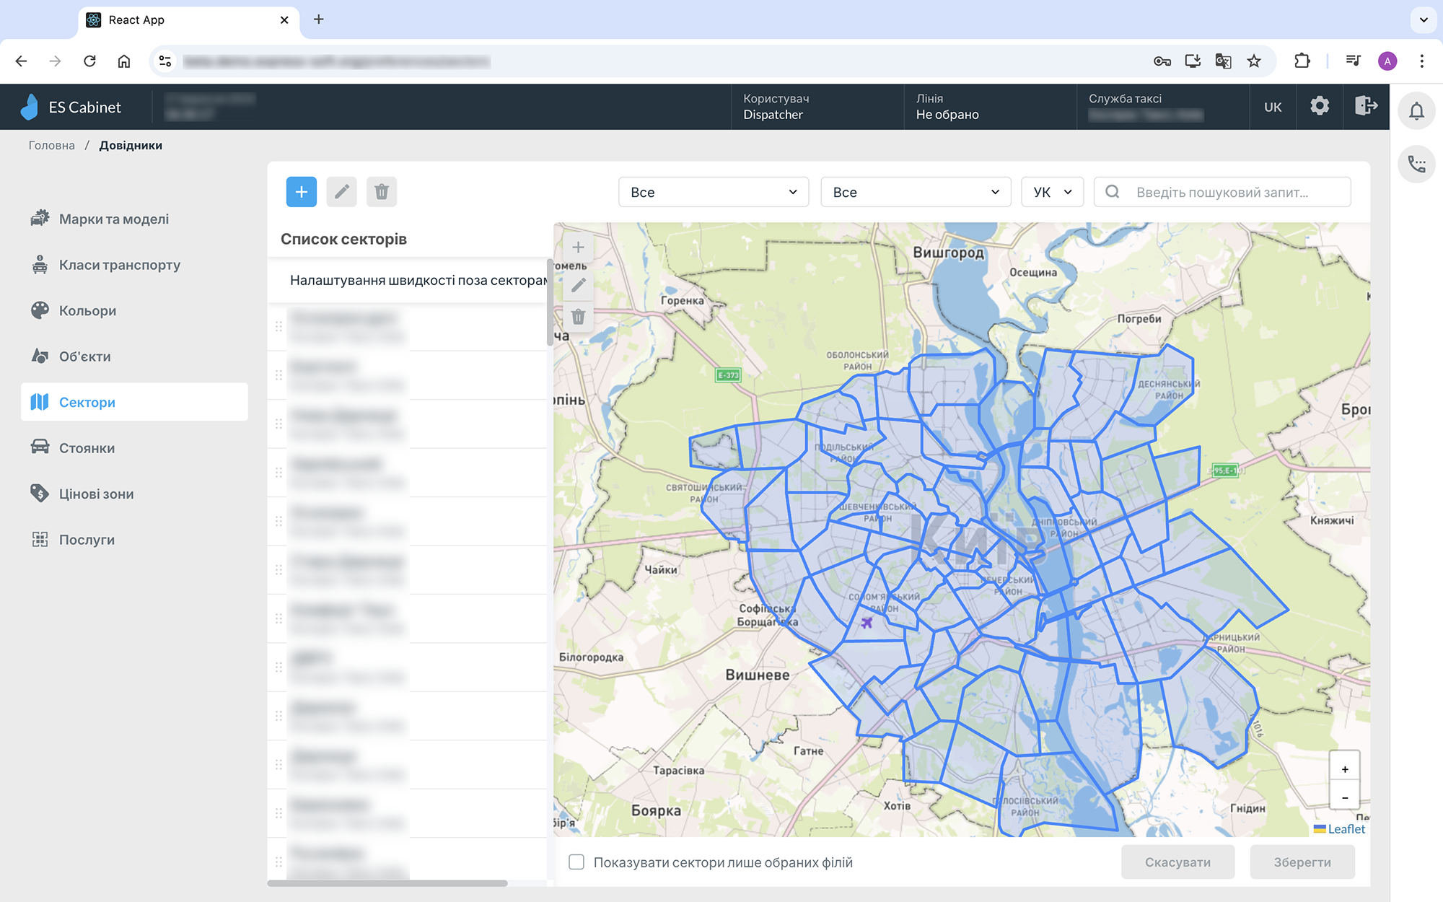The height and width of the screenshot is (902, 1443).
Task: Toggle 'Показувати сектори лише обраних філій' checkbox
Action: coord(576,862)
